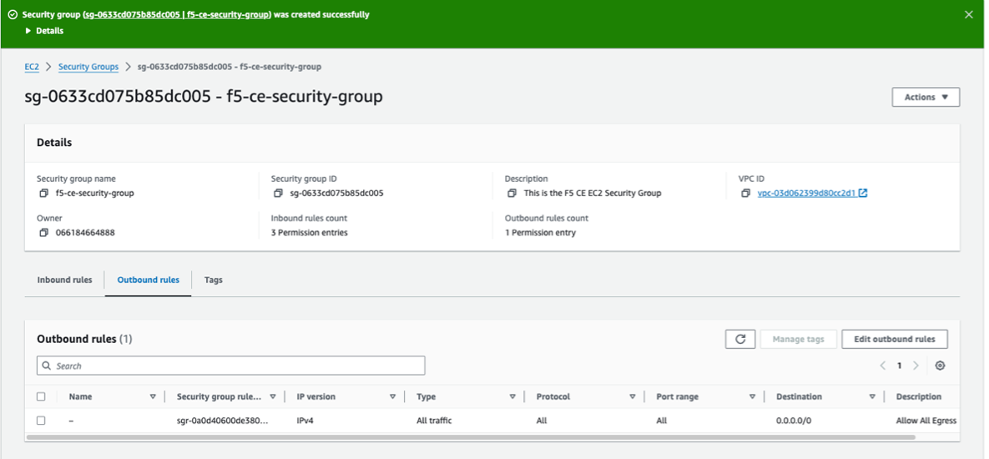Viewport: 989px width, 459px height.
Task: Click Edit outbound rules button
Action: coord(895,339)
